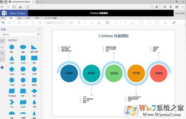This screenshot has width=186, height=119.
Task: Collapse the ribbon using the bottom-right caret
Action: pos(184,24)
